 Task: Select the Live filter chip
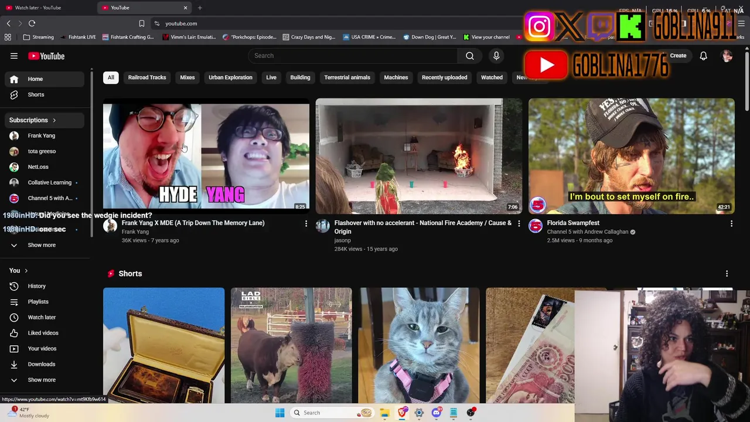click(x=271, y=77)
